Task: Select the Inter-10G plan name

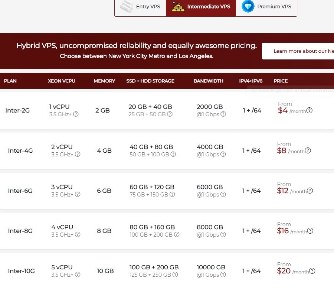Action: 21,271
